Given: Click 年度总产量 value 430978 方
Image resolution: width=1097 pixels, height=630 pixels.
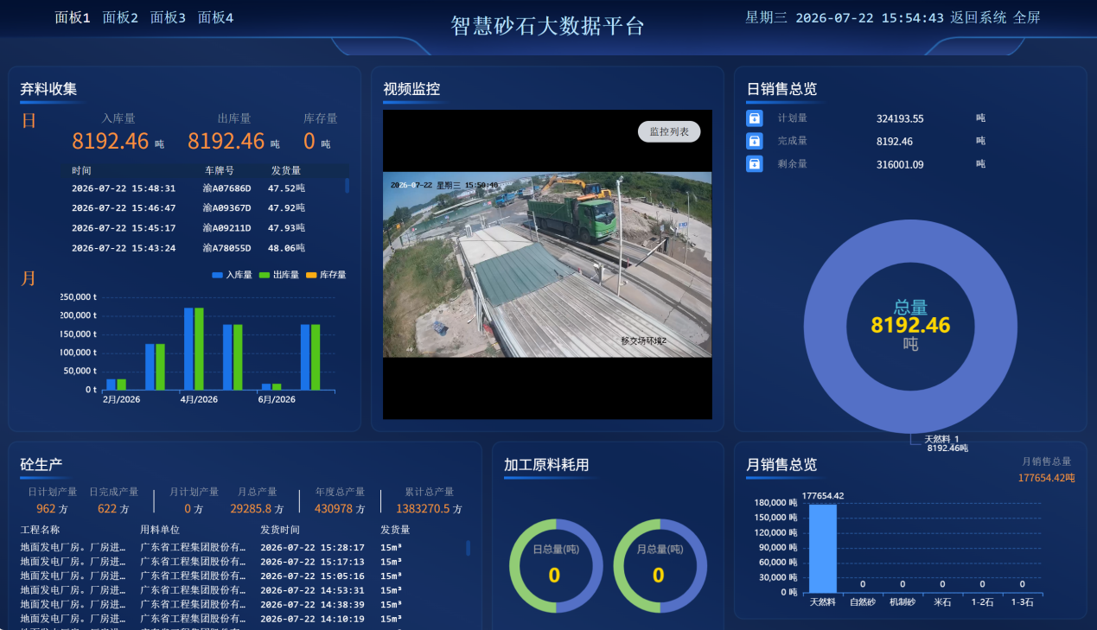Looking at the screenshot, I should click(x=340, y=509).
